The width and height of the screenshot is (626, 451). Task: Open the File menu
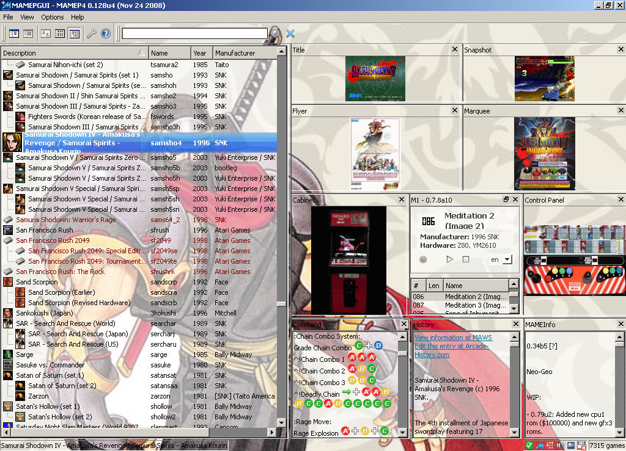[8, 17]
